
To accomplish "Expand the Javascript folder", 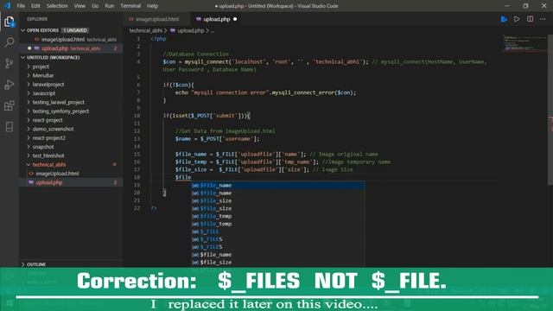I will [x=44, y=93].
